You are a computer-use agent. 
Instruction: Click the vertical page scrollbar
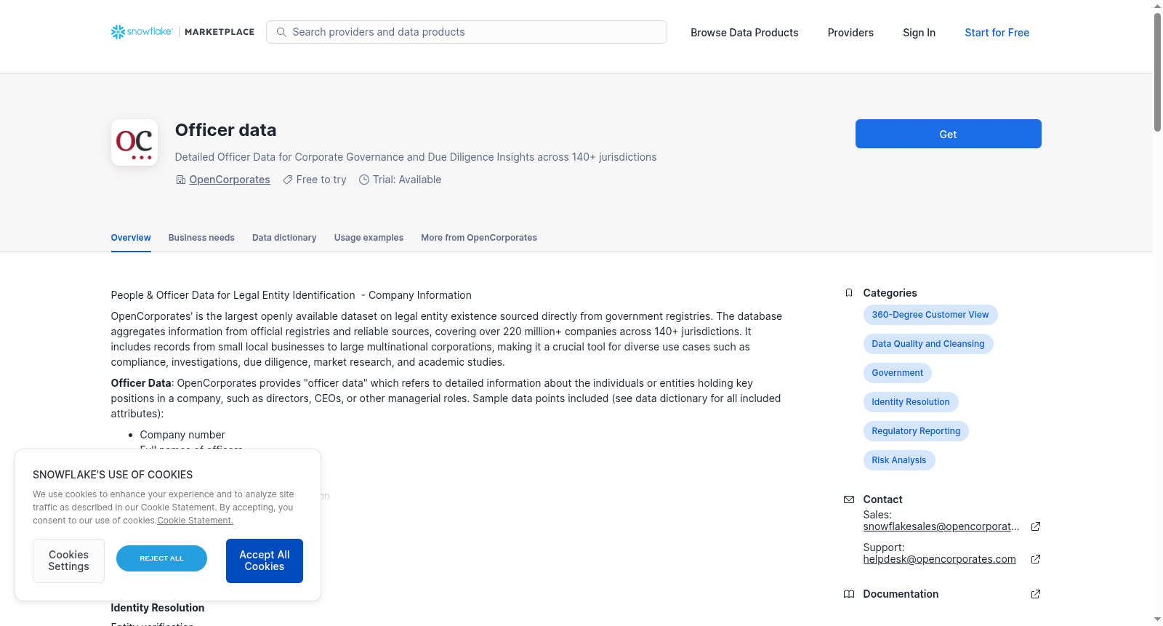pos(1157,73)
